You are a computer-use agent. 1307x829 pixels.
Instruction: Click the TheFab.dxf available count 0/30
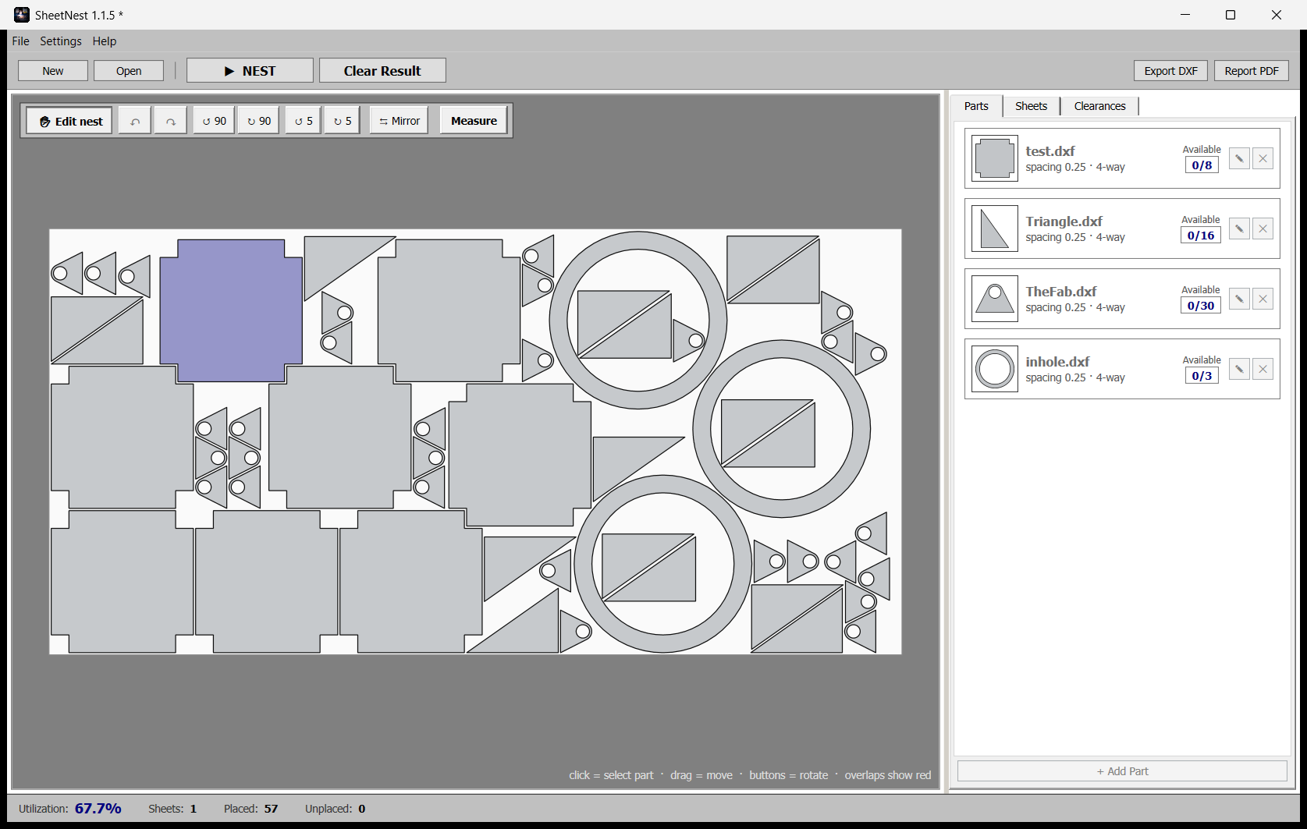coord(1201,306)
